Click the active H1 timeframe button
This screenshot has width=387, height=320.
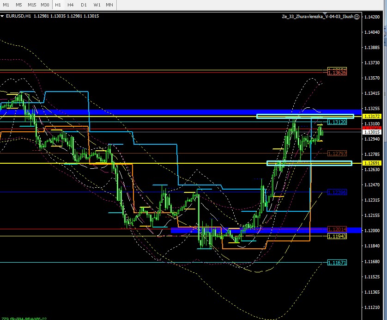(58, 5)
